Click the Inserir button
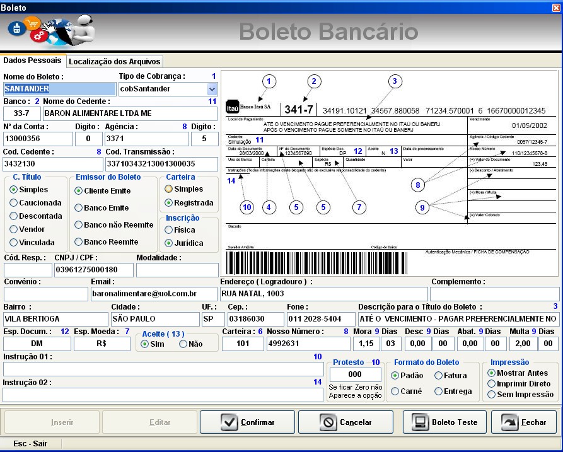Screen dimensions: 563x452 pos(52,422)
